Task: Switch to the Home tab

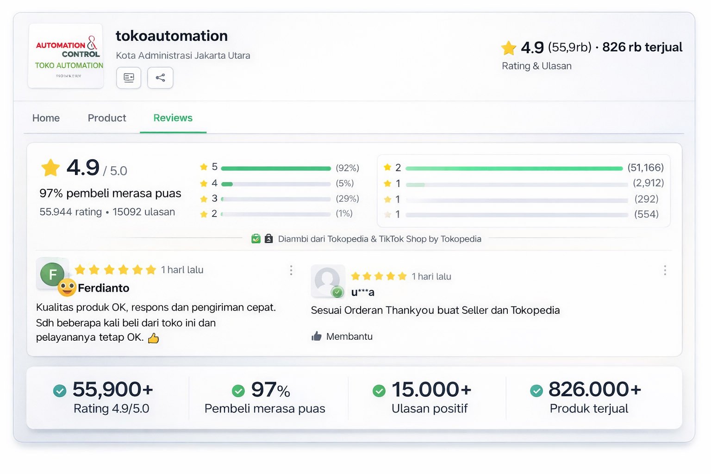Action: [x=45, y=118]
